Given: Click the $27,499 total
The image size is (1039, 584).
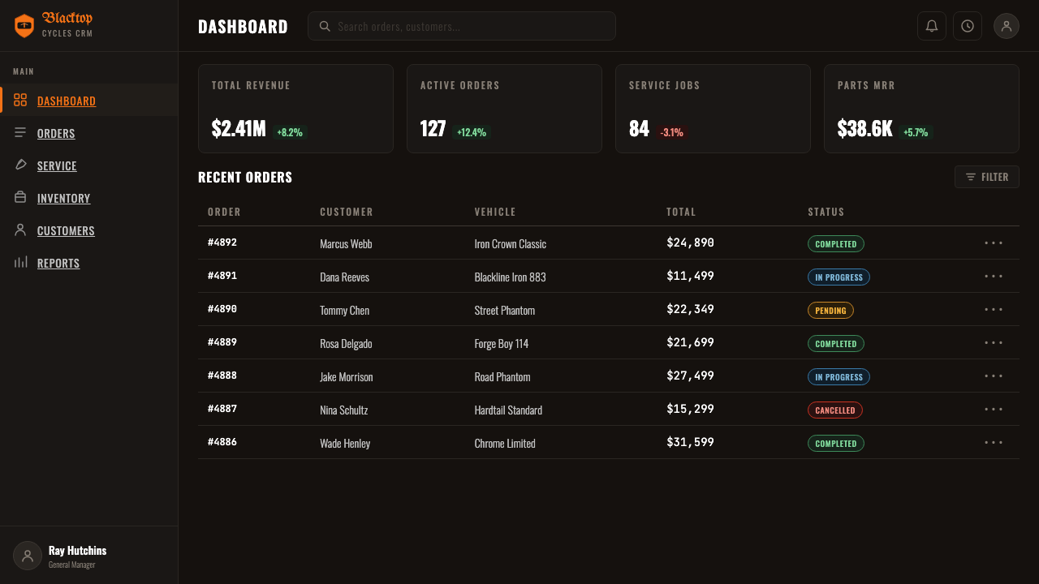Looking at the screenshot, I should (690, 376).
